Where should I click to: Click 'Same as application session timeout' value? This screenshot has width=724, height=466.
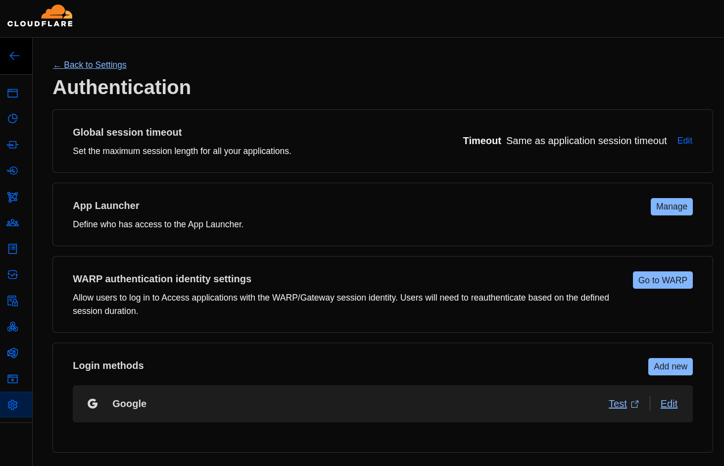586,141
